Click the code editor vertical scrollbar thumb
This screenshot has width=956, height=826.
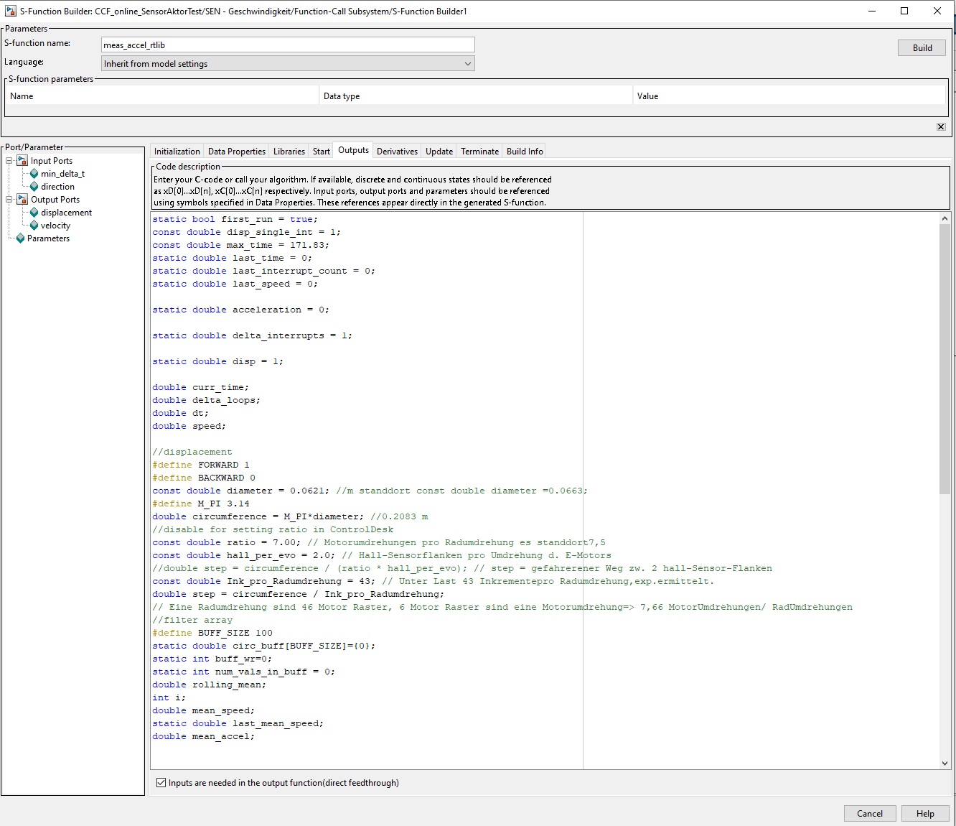pyautogui.click(x=945, y=359)
